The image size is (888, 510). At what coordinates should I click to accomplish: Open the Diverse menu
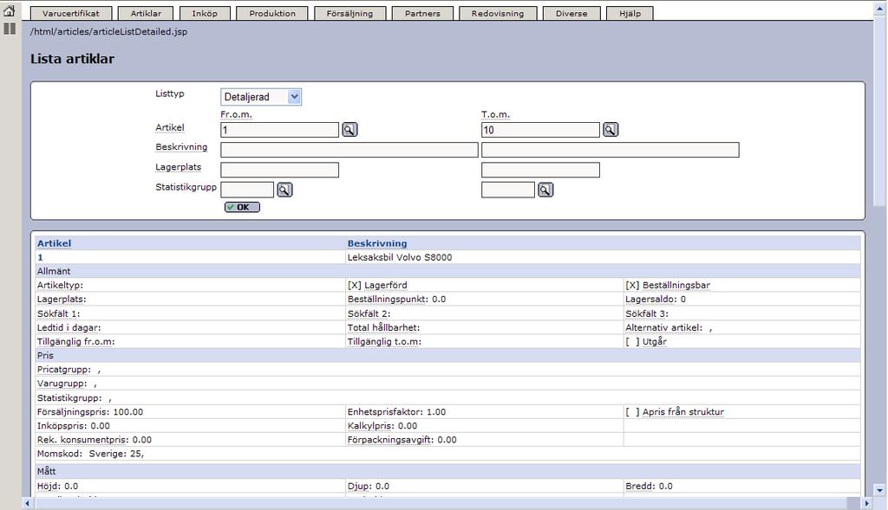click(x=571, y=13)
